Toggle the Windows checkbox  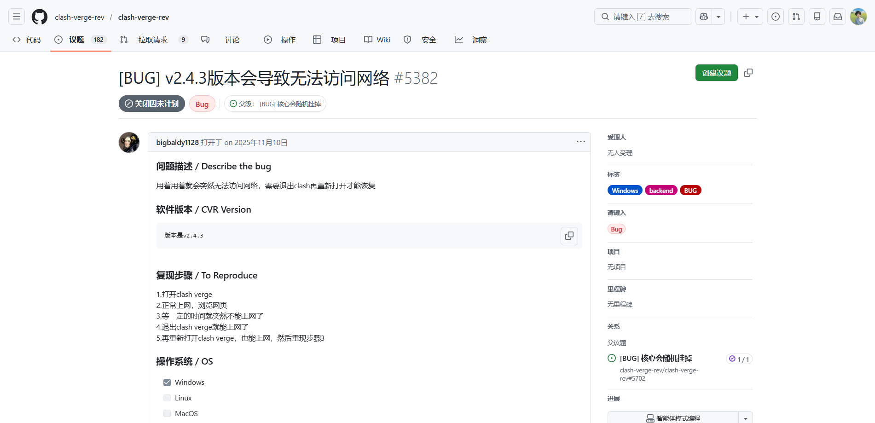(167, 382)
